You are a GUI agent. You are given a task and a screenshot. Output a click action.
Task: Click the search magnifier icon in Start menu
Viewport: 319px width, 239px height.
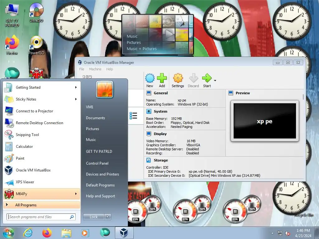tap(72, 217)
